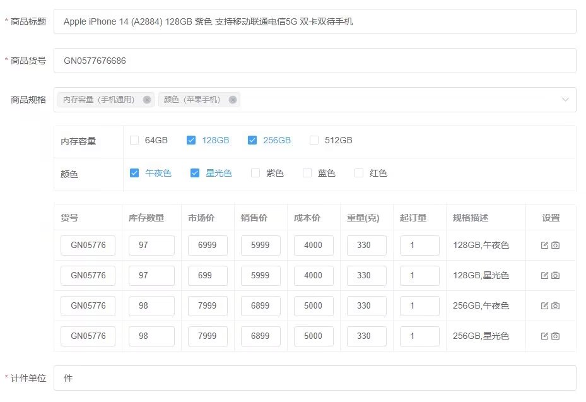
Task: Edit 市场价 in 256GB,午夜色 row
Action: coord(208,306)
